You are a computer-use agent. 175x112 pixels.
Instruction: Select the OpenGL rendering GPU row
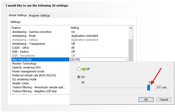coord(26,67)
